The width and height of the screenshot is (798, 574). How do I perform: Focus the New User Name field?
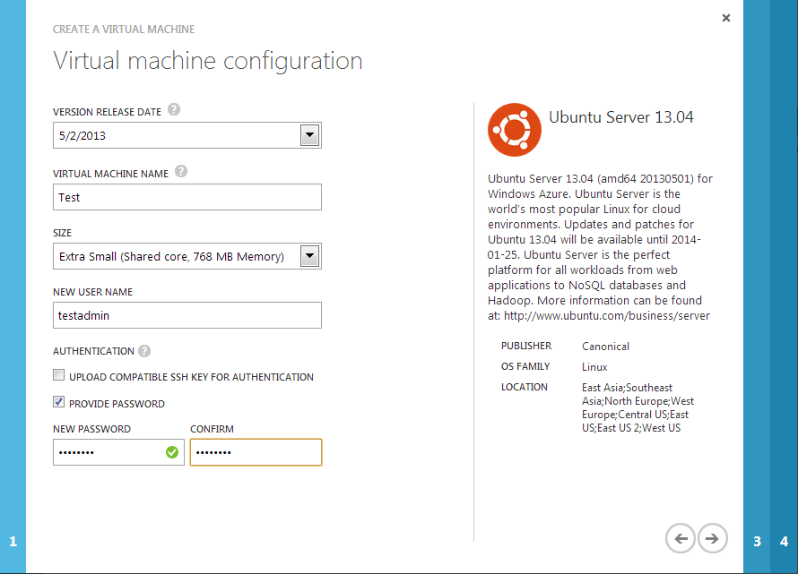(x=186, y=315)
